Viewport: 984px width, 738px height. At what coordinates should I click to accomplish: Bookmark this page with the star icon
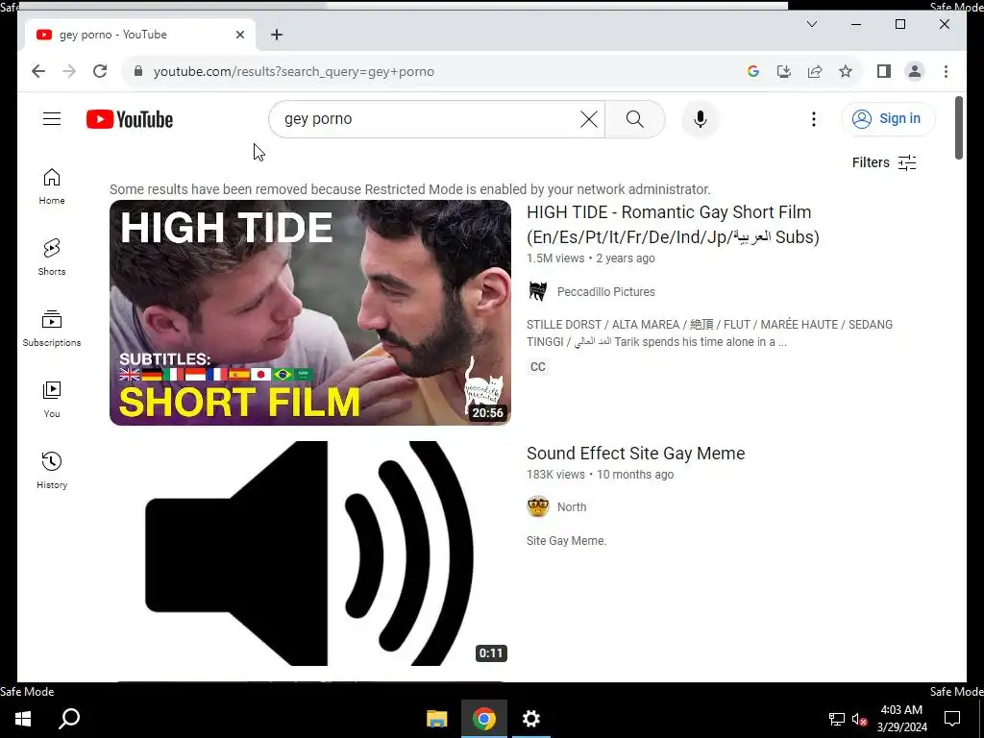pyautogui.click(x=846, y=71)
